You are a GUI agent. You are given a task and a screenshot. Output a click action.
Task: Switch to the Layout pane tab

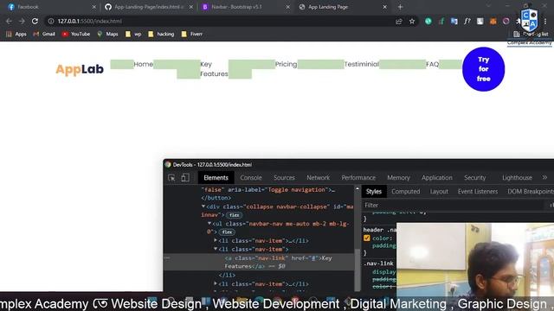[x=439, y=192]
